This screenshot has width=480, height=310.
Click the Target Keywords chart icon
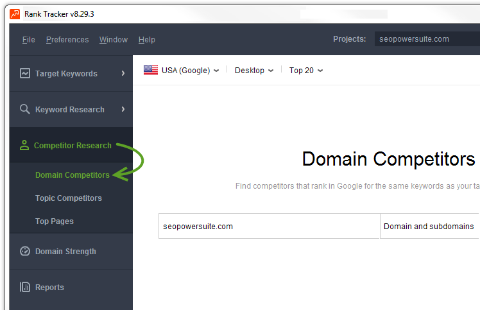tap(25, 73)
